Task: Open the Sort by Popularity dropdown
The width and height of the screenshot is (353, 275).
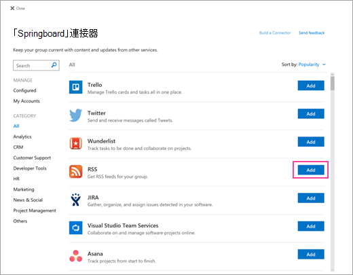Action: click(x=309, y=65)
